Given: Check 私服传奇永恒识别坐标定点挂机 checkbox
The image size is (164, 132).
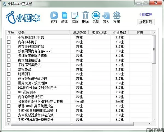Looking at the screenshot, I should (9, 102).
